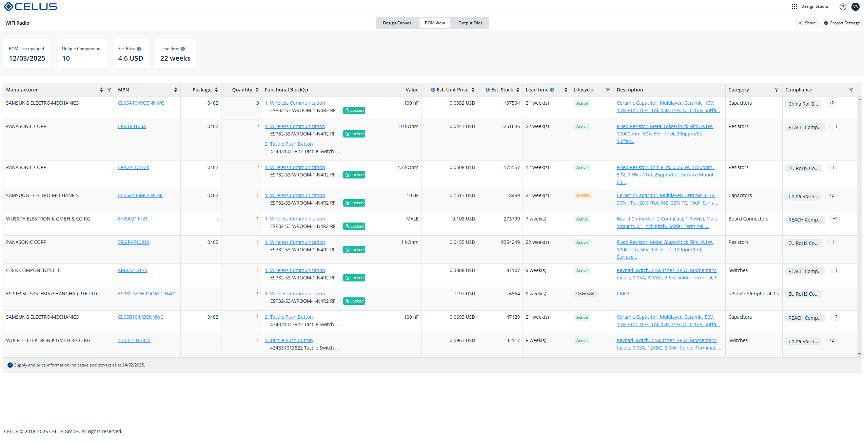864x442 pixels.
Task: Open Project Settings
Action: pyautogui.click(x=841, y=23)
